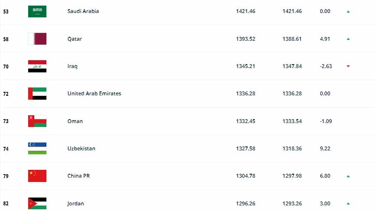Open the Uzbekistan team link
The height and width of the screenshot is (211, 375).
coord(82,148)
